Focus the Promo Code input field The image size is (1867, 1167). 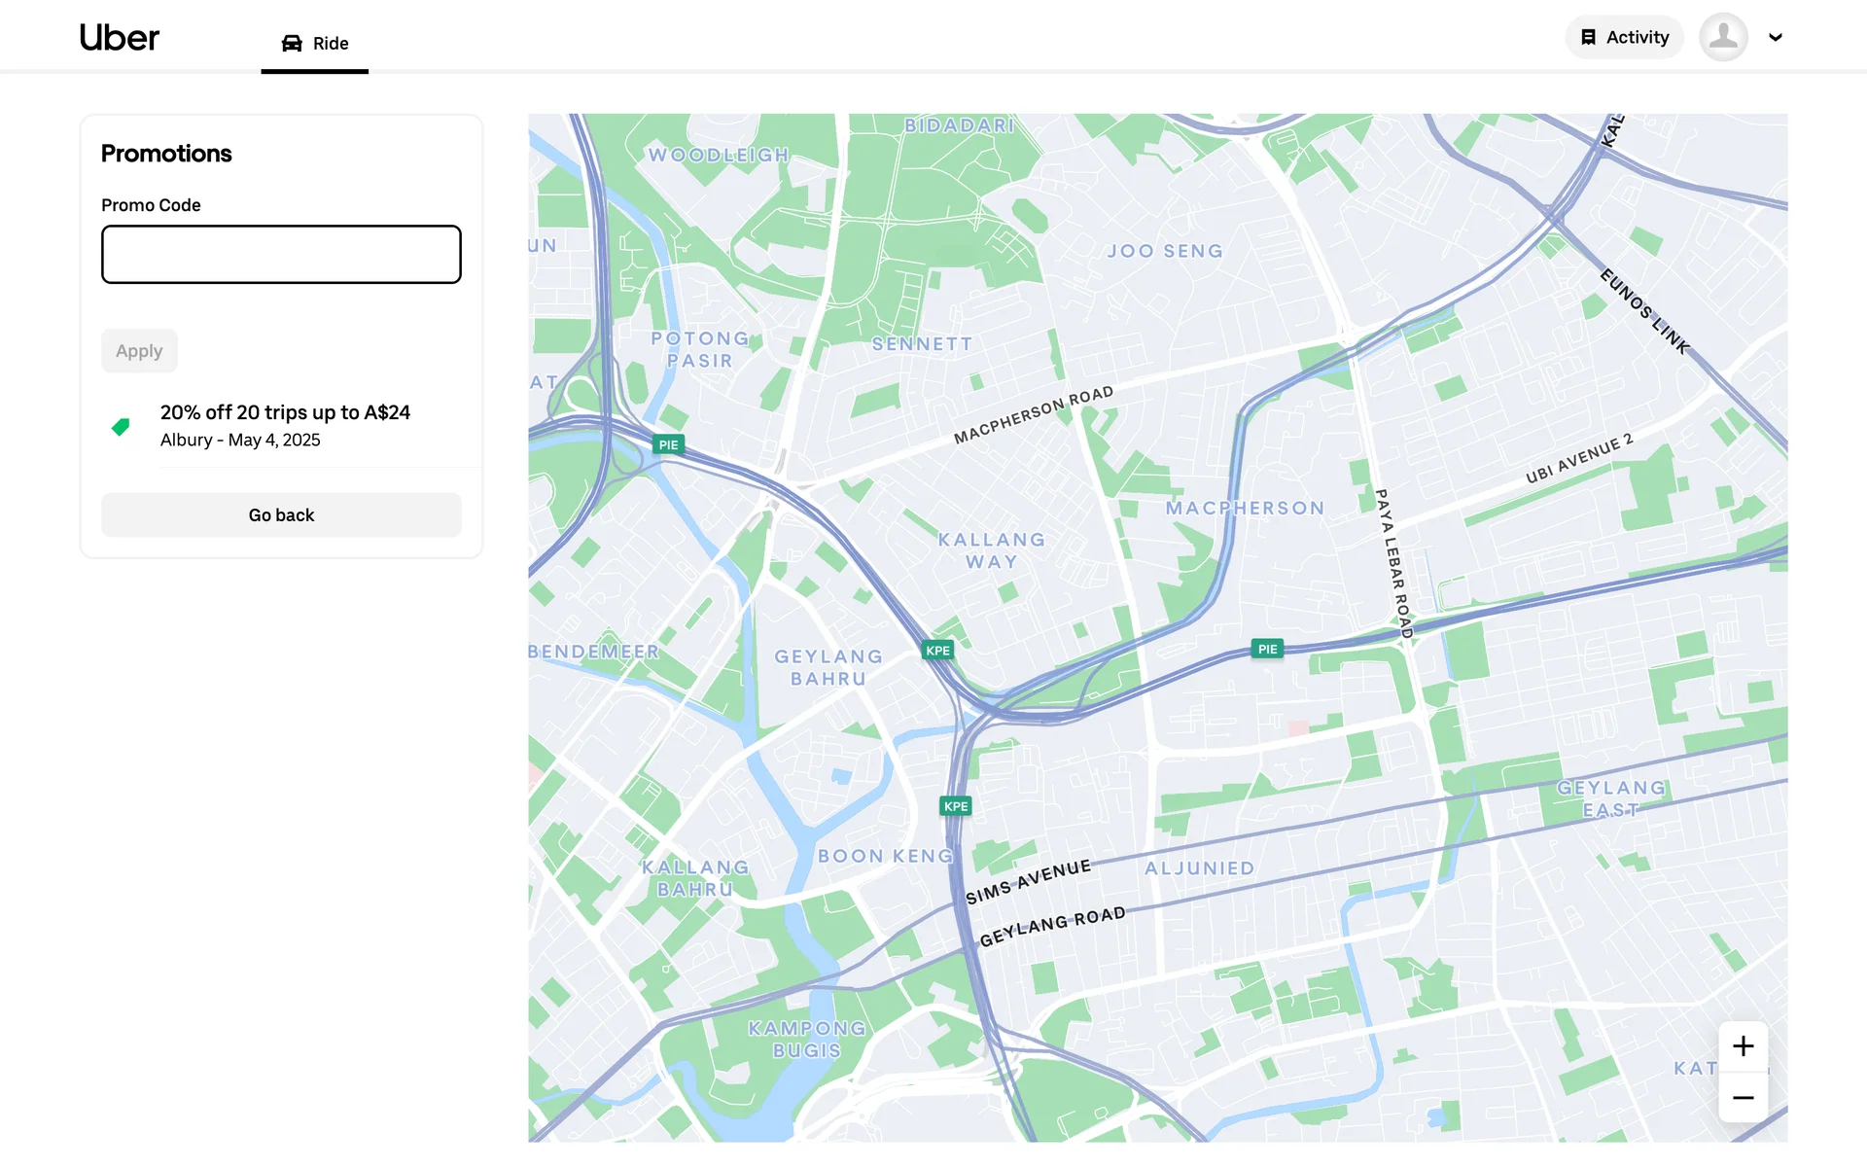tap(281, 255)
